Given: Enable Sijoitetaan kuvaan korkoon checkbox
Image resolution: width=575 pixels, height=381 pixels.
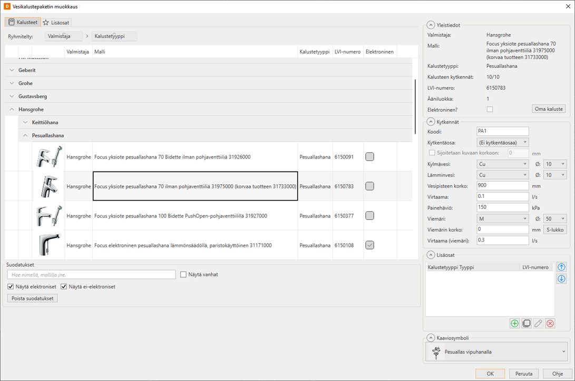Looking at the screenshot, I should 432,153.
